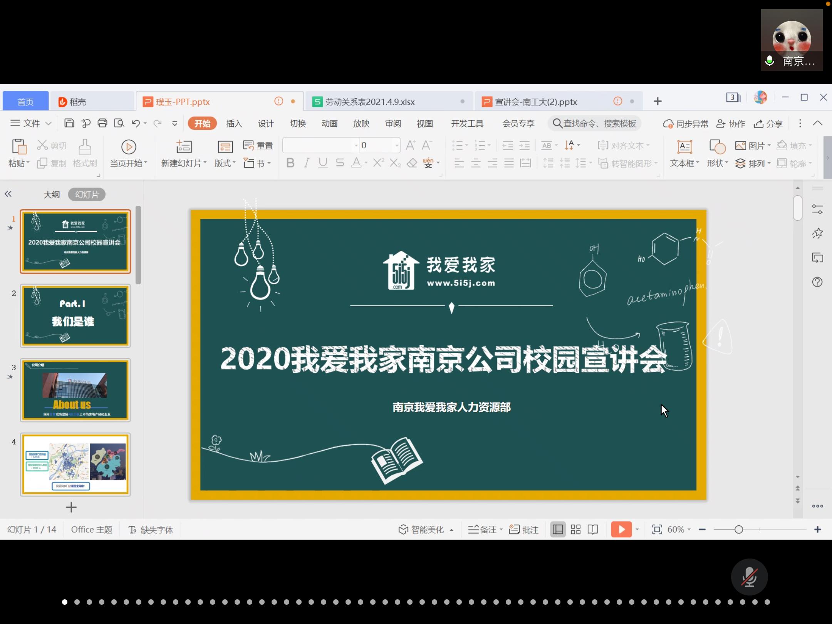This screenshot has height=624, width=832.
Task: Select slide 3 About us thumbnail
Action: coord(75,390)
